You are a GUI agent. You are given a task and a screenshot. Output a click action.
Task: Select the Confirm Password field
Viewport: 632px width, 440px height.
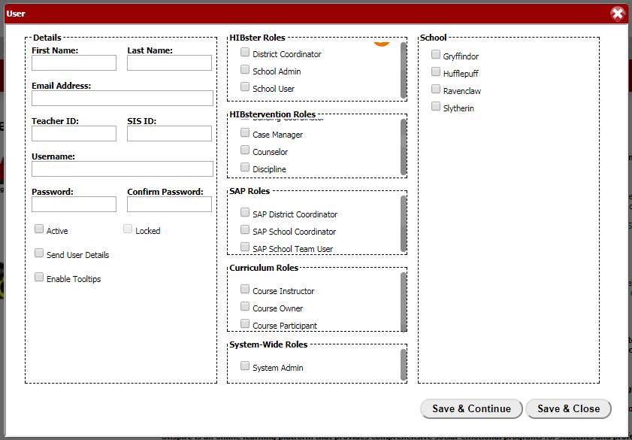coord(169,204)
